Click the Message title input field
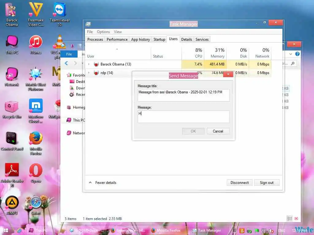 pyautogui.click(x=183, y=95)
